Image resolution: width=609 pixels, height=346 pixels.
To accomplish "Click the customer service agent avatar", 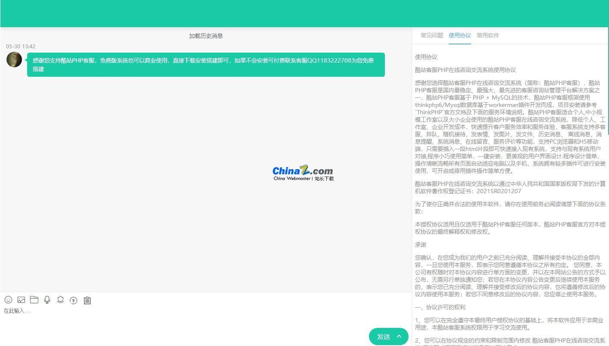I will pyautogui.click(x=14, y=59).
